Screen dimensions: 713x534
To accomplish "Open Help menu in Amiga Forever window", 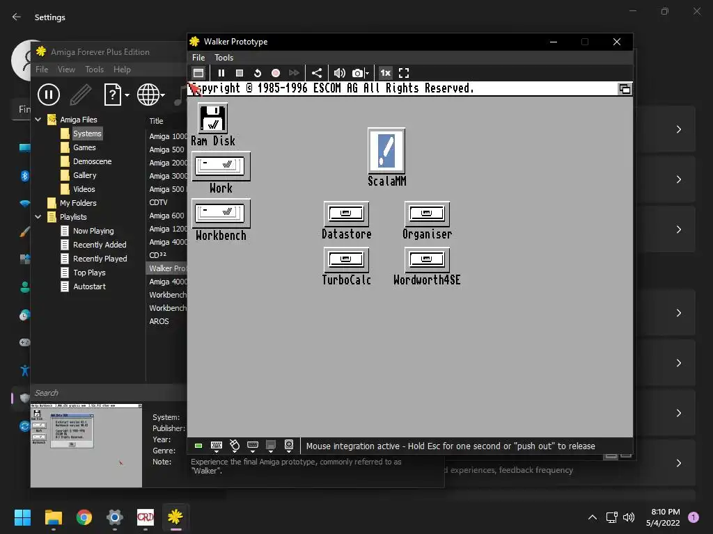I will point(122,70).
